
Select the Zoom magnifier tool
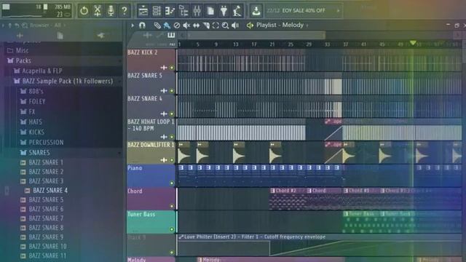[225, 25]
